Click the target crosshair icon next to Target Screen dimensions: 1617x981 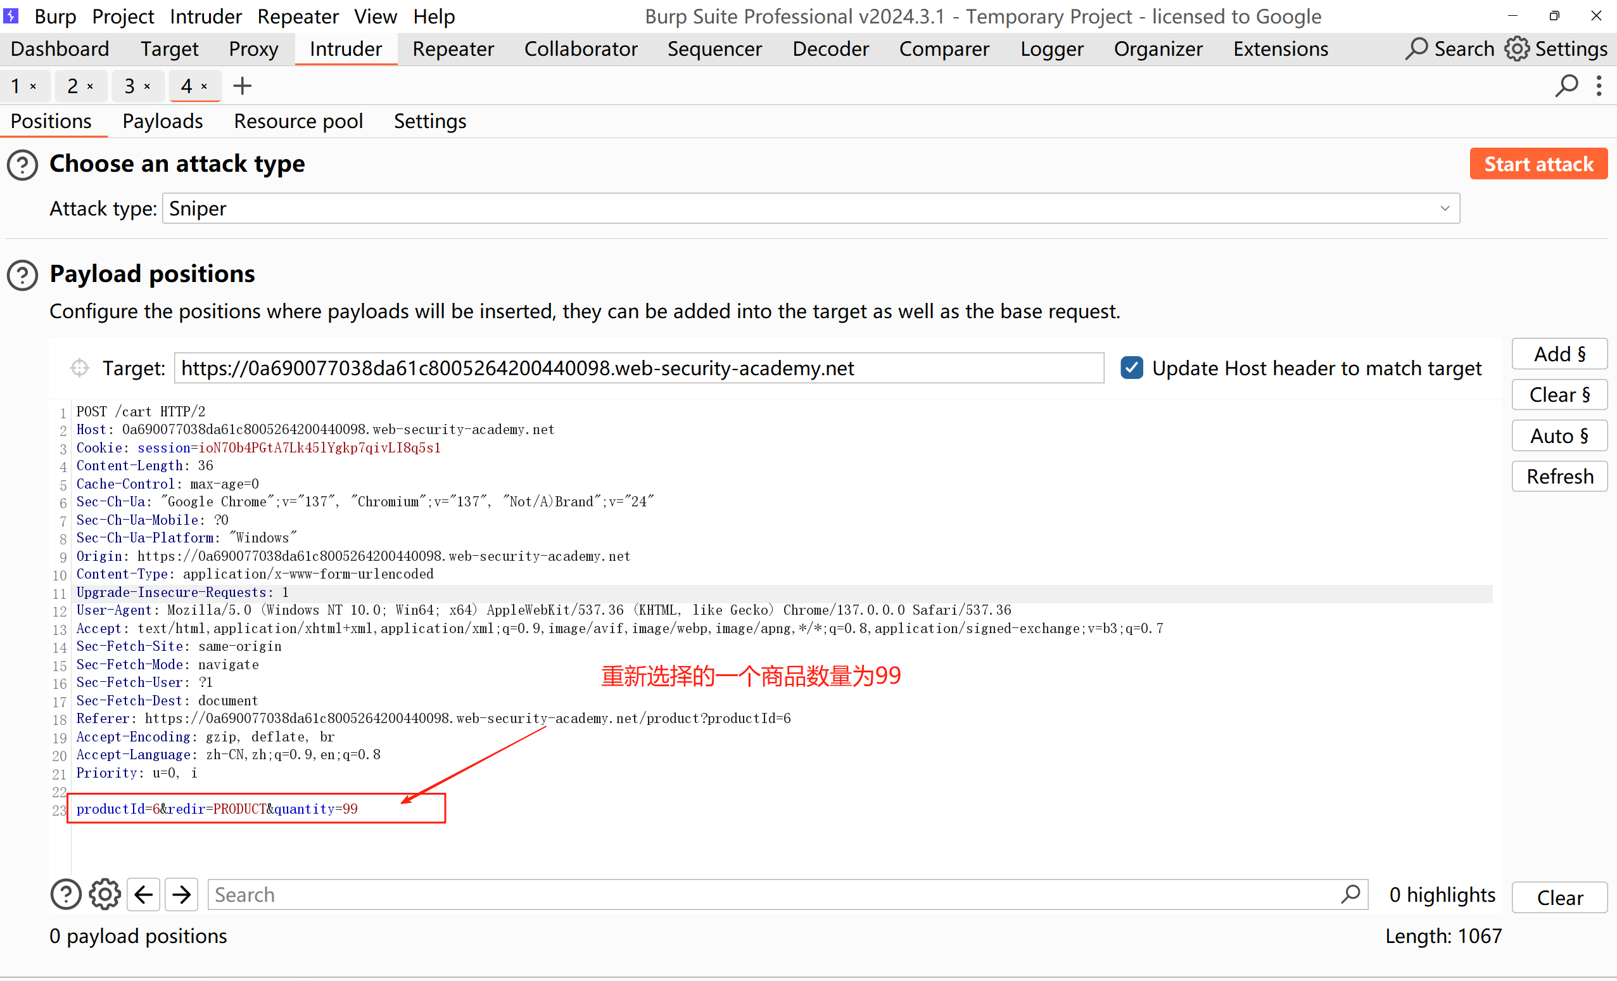coord(79,368)
